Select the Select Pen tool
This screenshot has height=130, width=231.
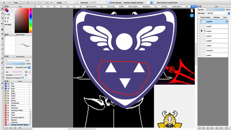pyautogui.click(x=2, y=58)
